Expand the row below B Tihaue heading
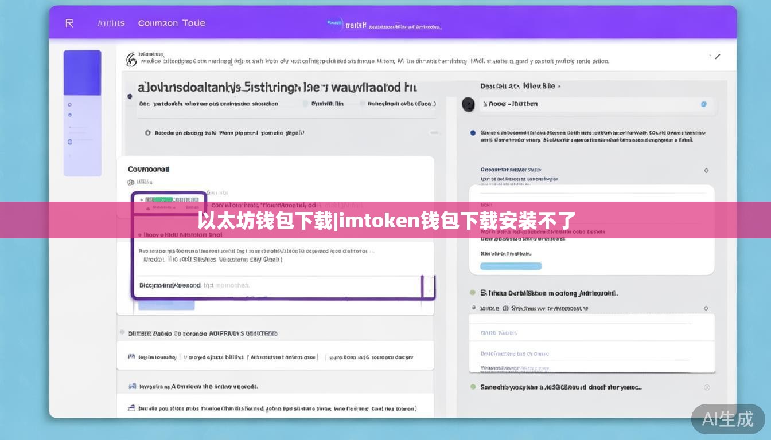Viewport: 771px width, 440px height. coord(706,308)
